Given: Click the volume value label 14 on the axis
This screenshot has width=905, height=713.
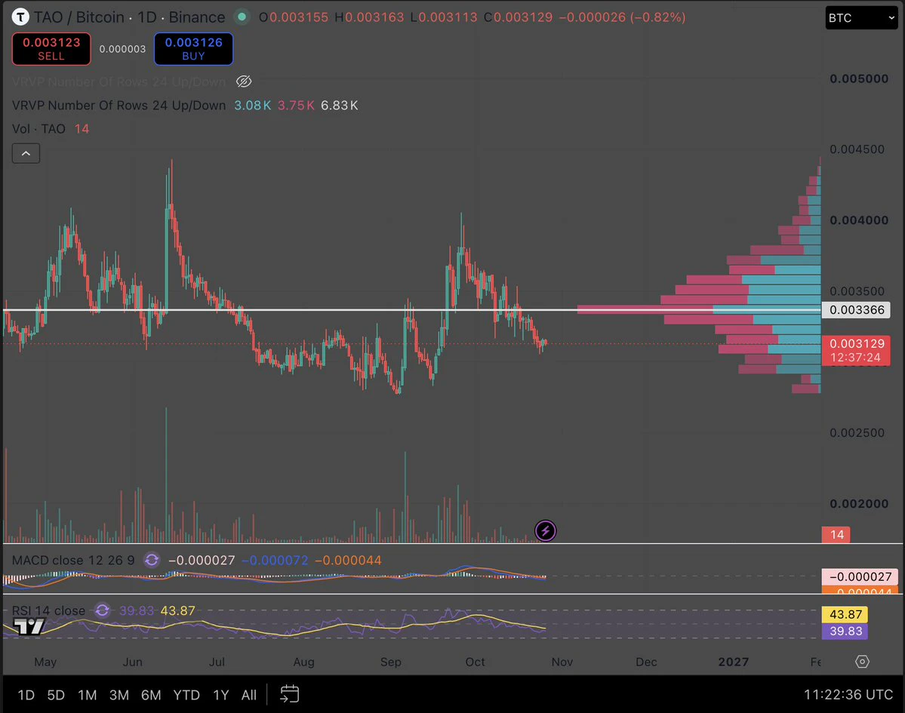Looking at the screenshot, I should coord(837,535).
